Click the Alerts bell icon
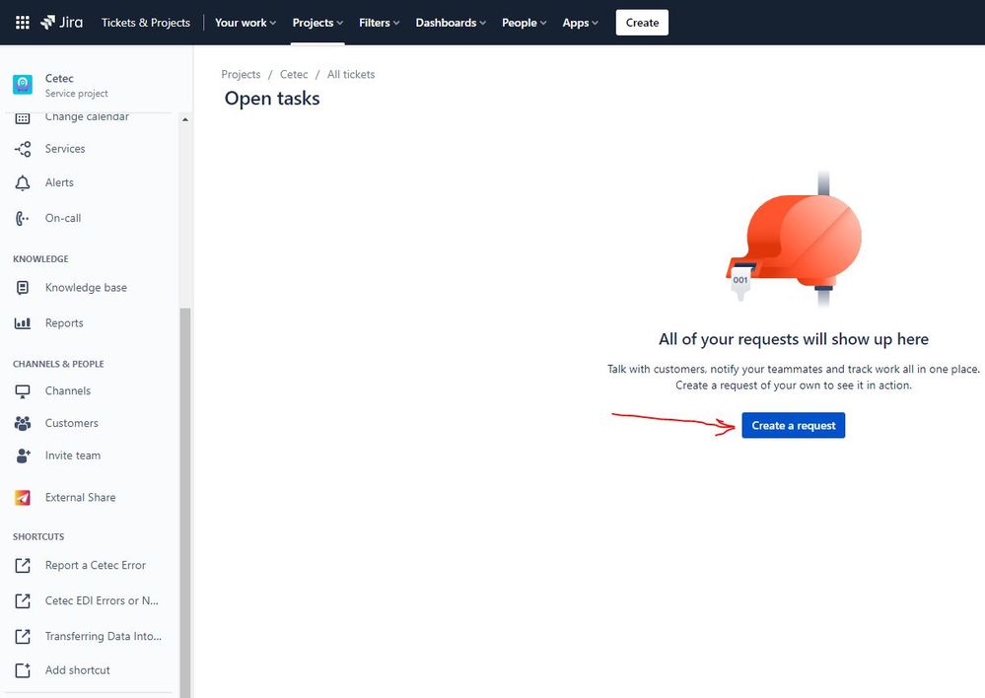985x698 pixels. coord(23,182)
